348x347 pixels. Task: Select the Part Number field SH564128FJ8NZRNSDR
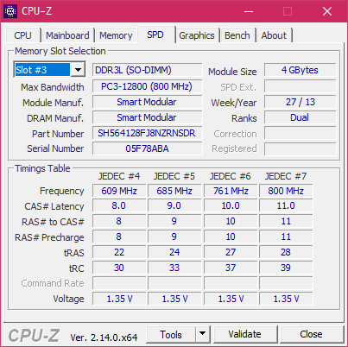147,133
